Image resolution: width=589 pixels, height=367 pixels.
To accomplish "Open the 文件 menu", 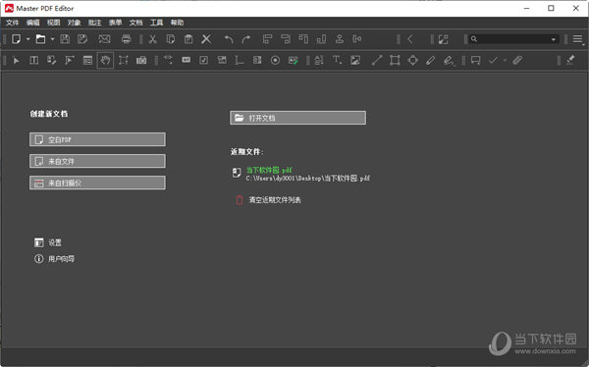I will (12, 23).
